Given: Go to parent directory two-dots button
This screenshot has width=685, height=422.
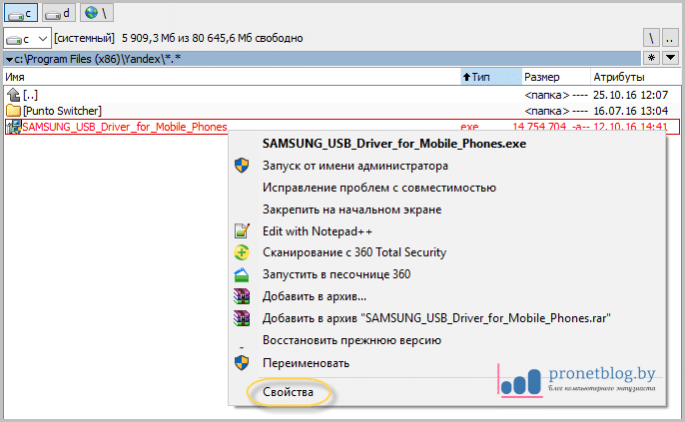Looking at the screenshot, I should 671,38.
